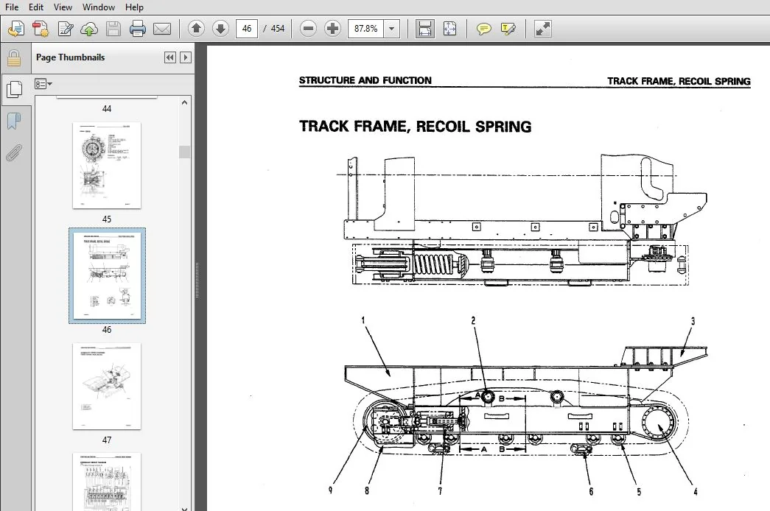770x511 pixels.
Task: Click the read mode expand icon
Action: click(542, 29)
